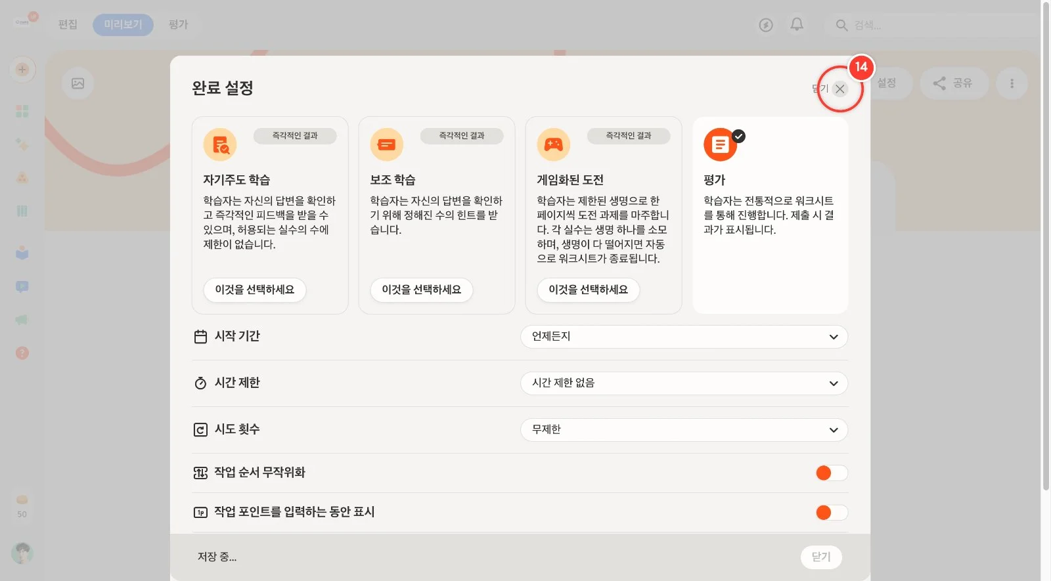Open the dashboard grid icon in sidebar

(x=22, y=111)
